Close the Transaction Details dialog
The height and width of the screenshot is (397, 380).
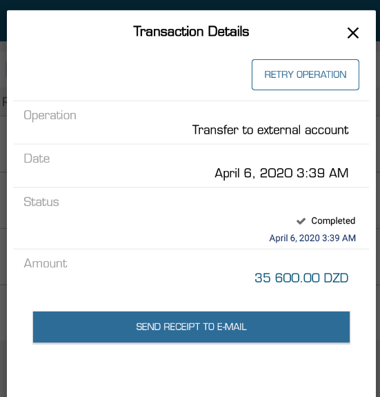(x=353, y=33)
